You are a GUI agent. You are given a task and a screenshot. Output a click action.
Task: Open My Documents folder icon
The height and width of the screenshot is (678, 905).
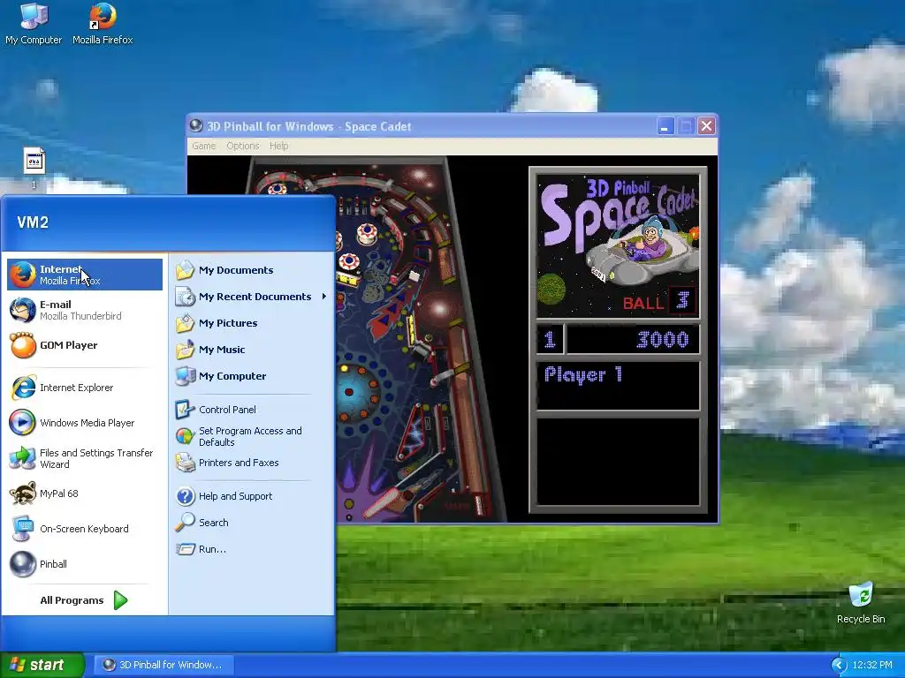185,270
